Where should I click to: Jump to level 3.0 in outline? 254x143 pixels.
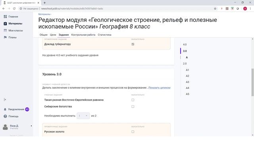(x=185, y=51)
